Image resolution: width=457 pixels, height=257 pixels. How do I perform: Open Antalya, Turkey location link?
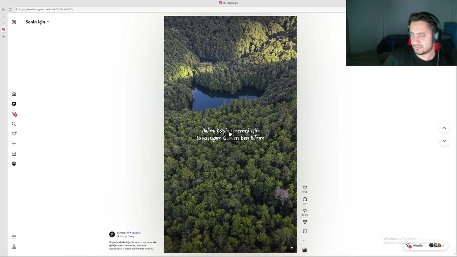point(127,237)
